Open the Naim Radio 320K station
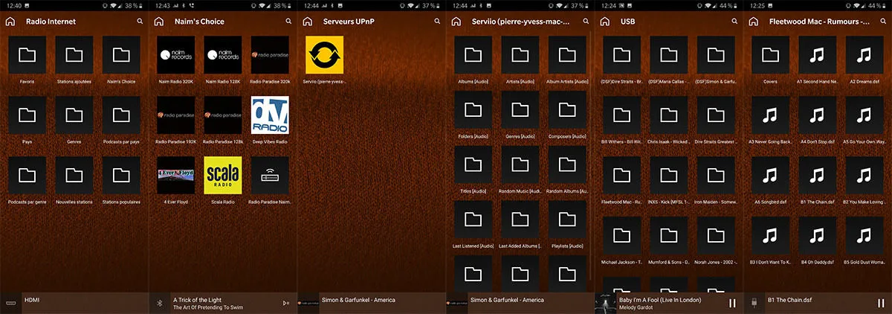The height and width of the screenshot is (314, 892). point(176,54)
